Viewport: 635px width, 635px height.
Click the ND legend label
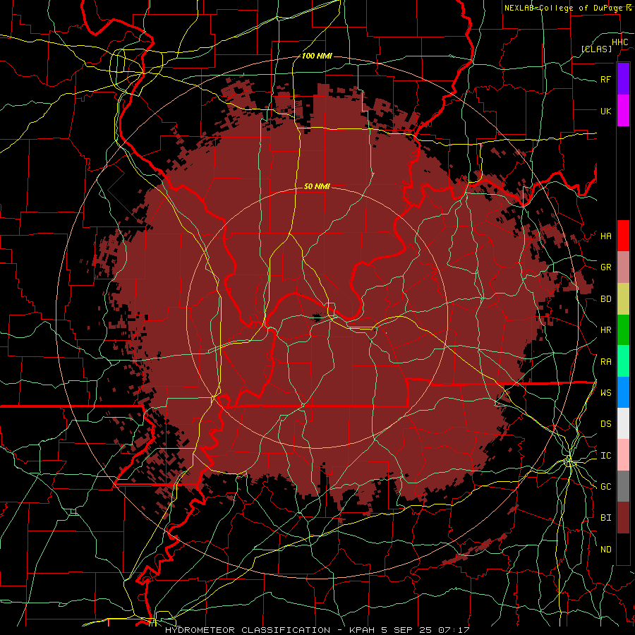point(605,550)
